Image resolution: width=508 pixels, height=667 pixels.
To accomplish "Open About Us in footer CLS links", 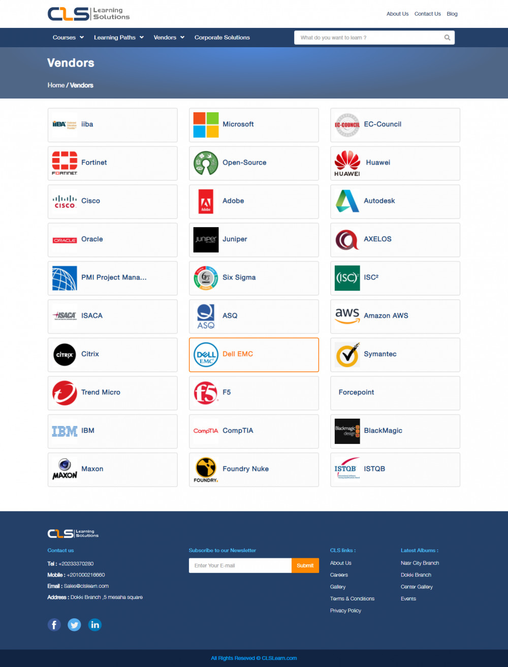I will click(x=341, y=563).
